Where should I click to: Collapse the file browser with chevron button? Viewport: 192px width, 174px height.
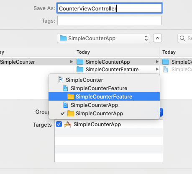pos(157,38)
